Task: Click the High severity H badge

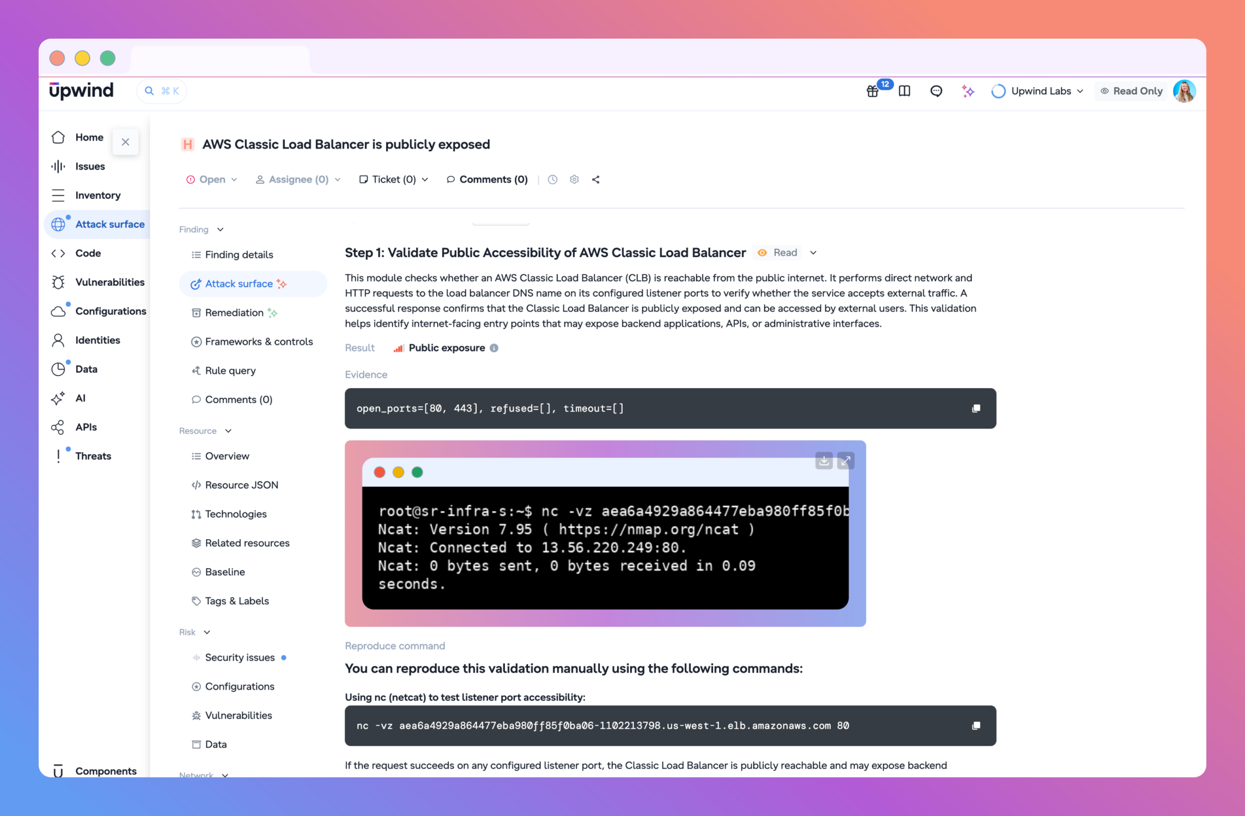Action: pyautogui.click(x=188, y=145)
